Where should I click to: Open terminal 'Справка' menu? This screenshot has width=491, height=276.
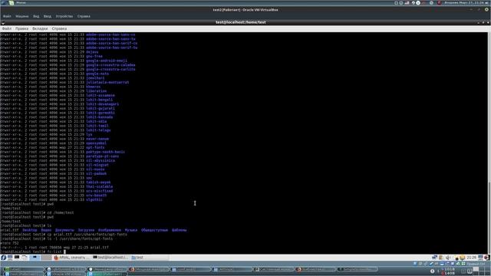(59, 28)
